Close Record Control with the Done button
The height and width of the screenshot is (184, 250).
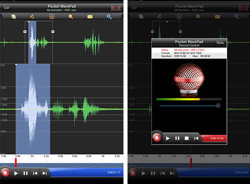coord(220,43)
